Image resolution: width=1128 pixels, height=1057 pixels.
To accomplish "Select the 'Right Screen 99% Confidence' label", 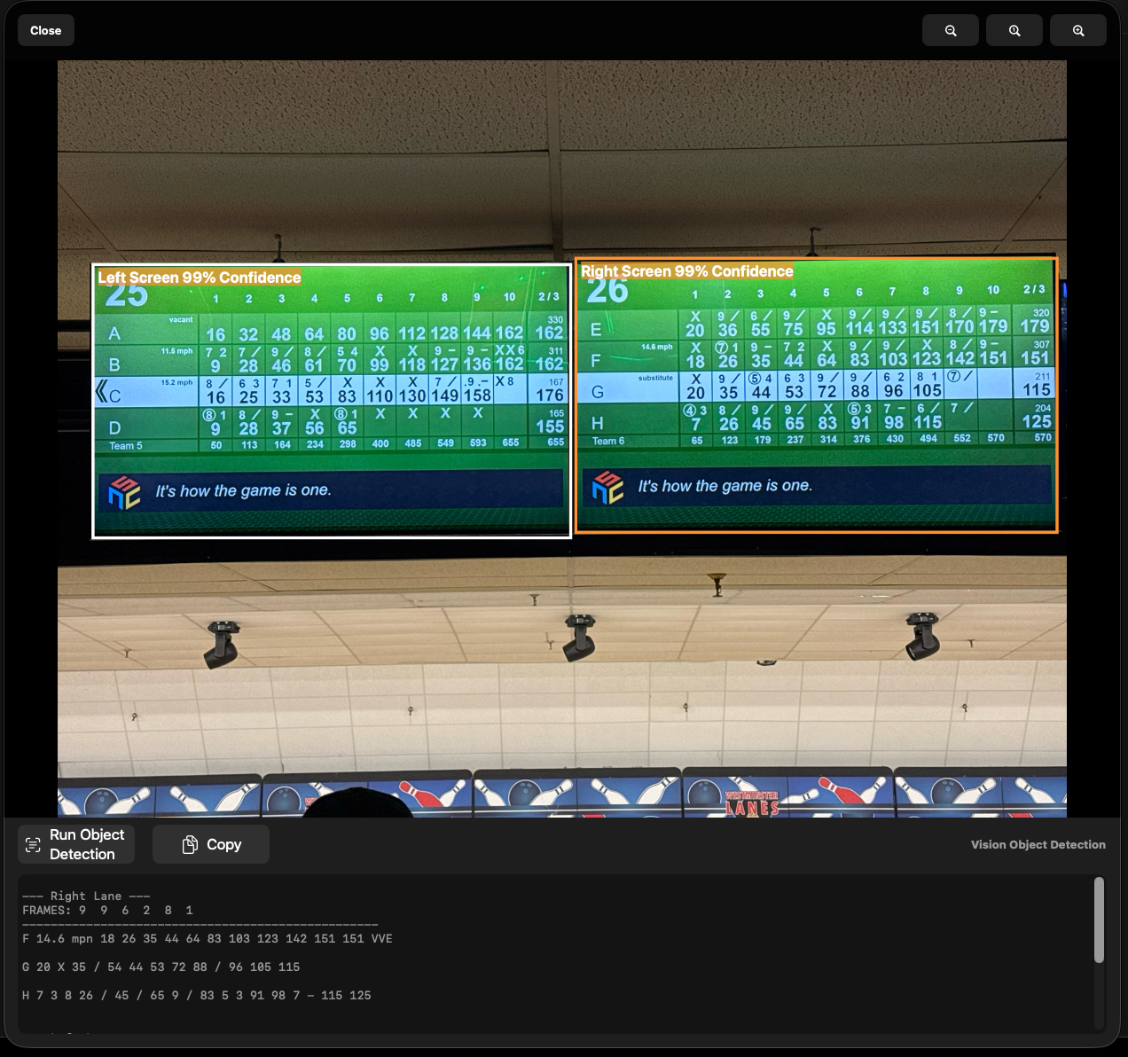I will 687,271.
